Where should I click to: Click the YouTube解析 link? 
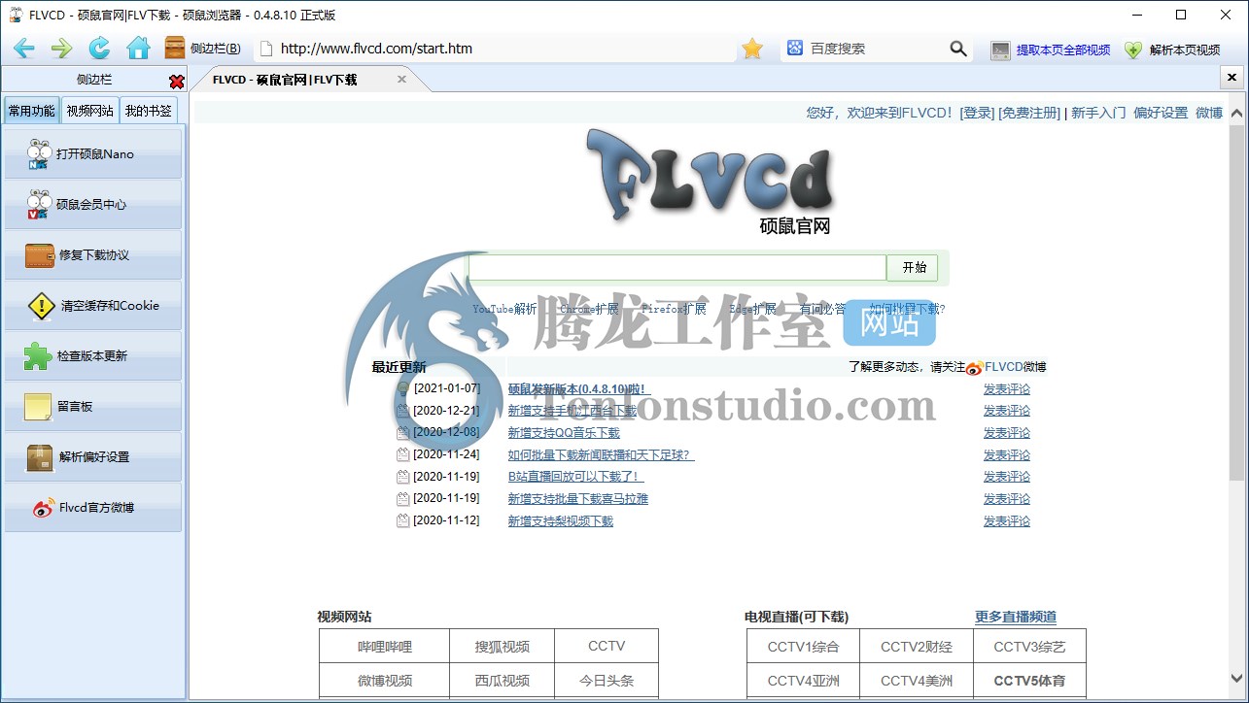[x=504, y=309]
